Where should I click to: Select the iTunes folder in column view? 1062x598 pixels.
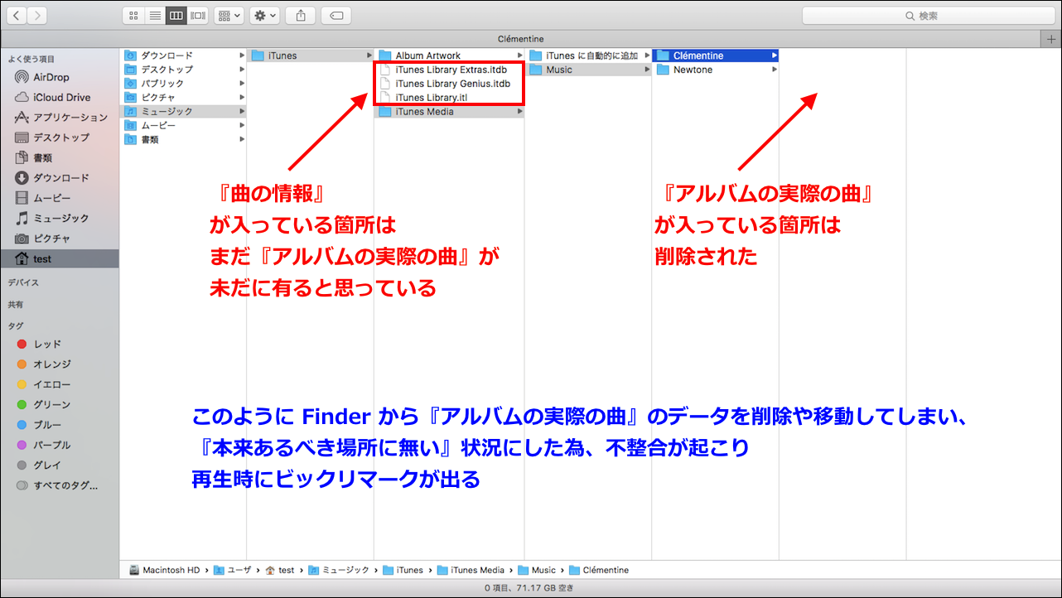point(311,55)
